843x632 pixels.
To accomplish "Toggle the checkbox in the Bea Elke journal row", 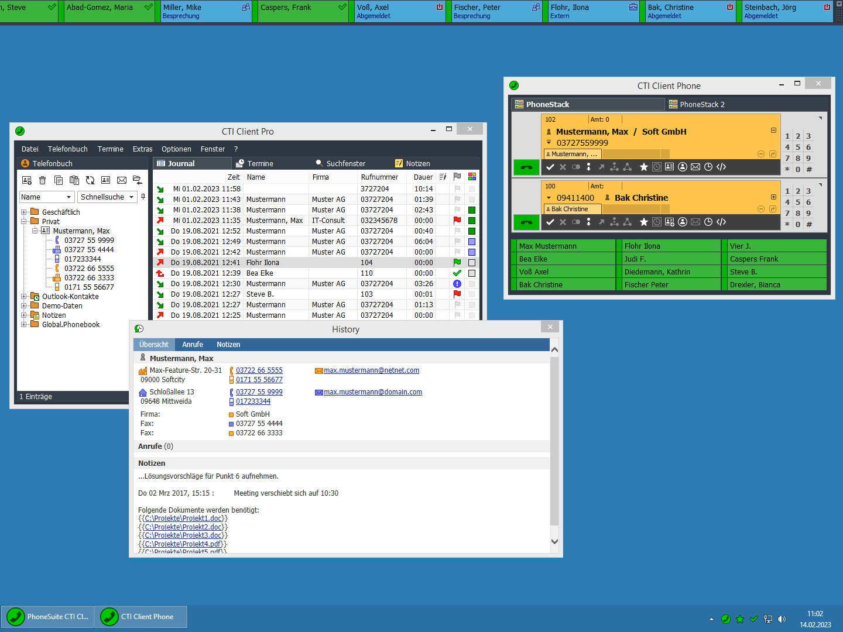I will pyautogui.click(x=472, y=273).
